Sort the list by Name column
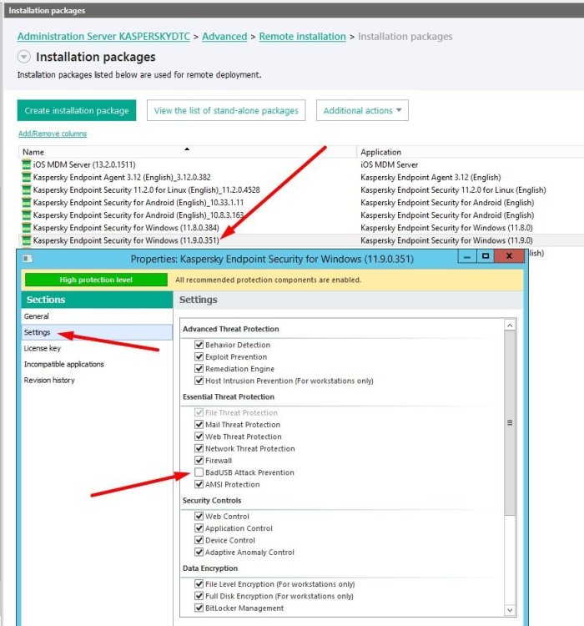Viewport: 584px width, 626px height. 187,152
